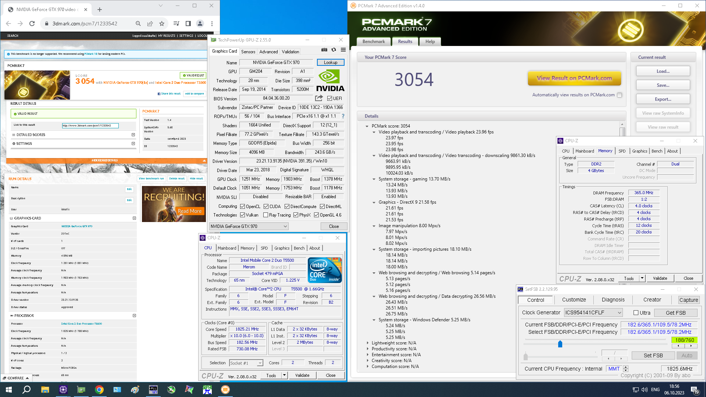Open Chrome profile avatar icon
This screenshot has height=397, width=706.
[200, 24]
